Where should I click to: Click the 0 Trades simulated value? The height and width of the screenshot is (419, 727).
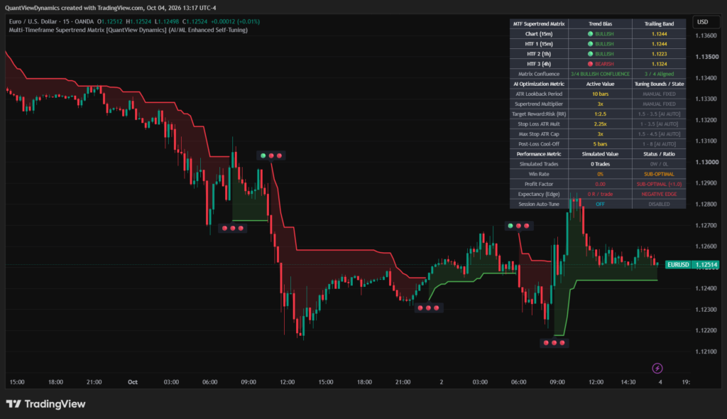tap(600, 164)
